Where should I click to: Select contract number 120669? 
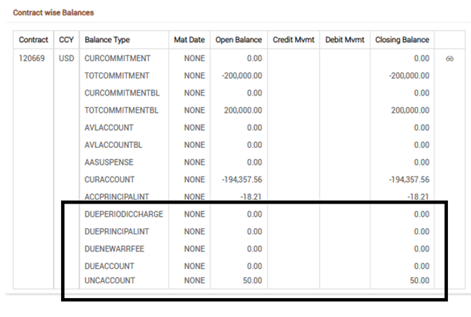click(x=32, y=58)
